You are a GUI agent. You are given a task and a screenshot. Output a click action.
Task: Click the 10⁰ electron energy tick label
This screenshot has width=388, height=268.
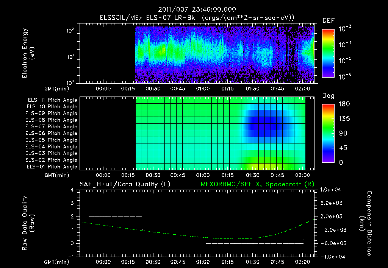coord(70,82)
